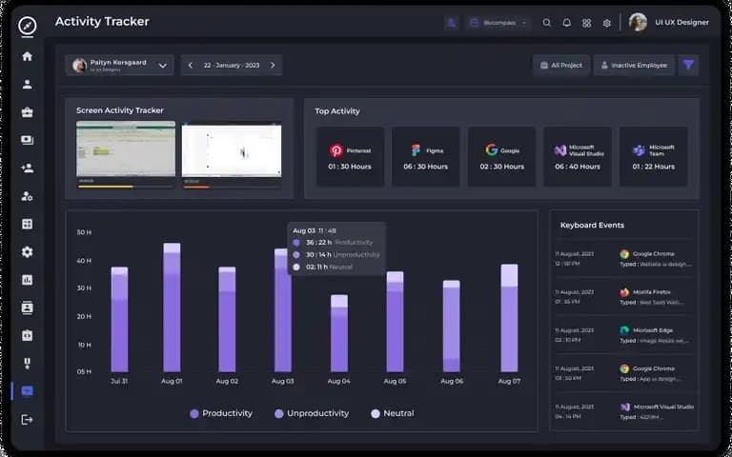
Task: Toggle the Unproductivity legend item
Action: click(312, 413)
